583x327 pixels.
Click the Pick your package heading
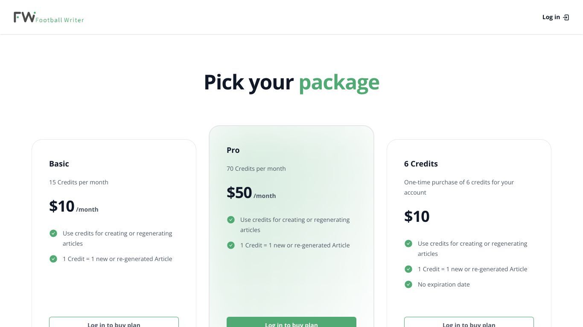tap(291, 82)
